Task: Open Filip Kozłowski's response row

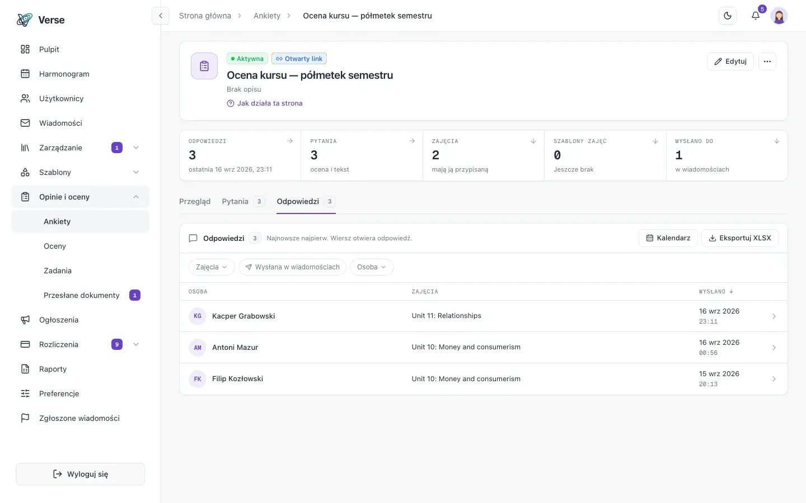Action: click(484, 379)
